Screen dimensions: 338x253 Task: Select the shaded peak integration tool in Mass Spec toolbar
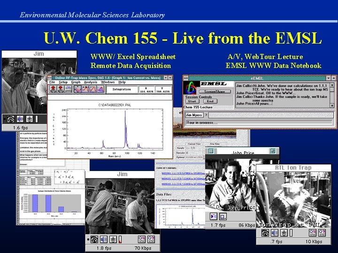[x=100, y=89]
